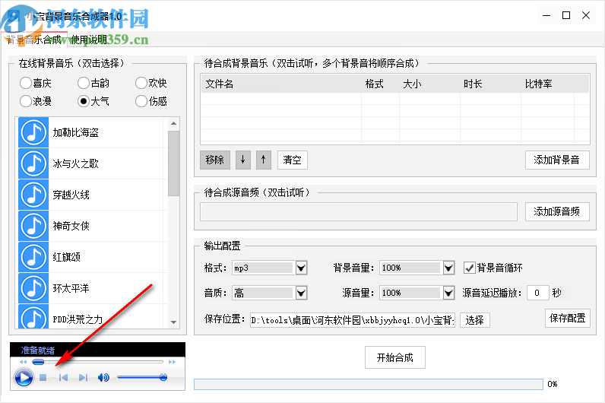Move selected background track down
Screen dimensions: 605x403
pos(243,160)
